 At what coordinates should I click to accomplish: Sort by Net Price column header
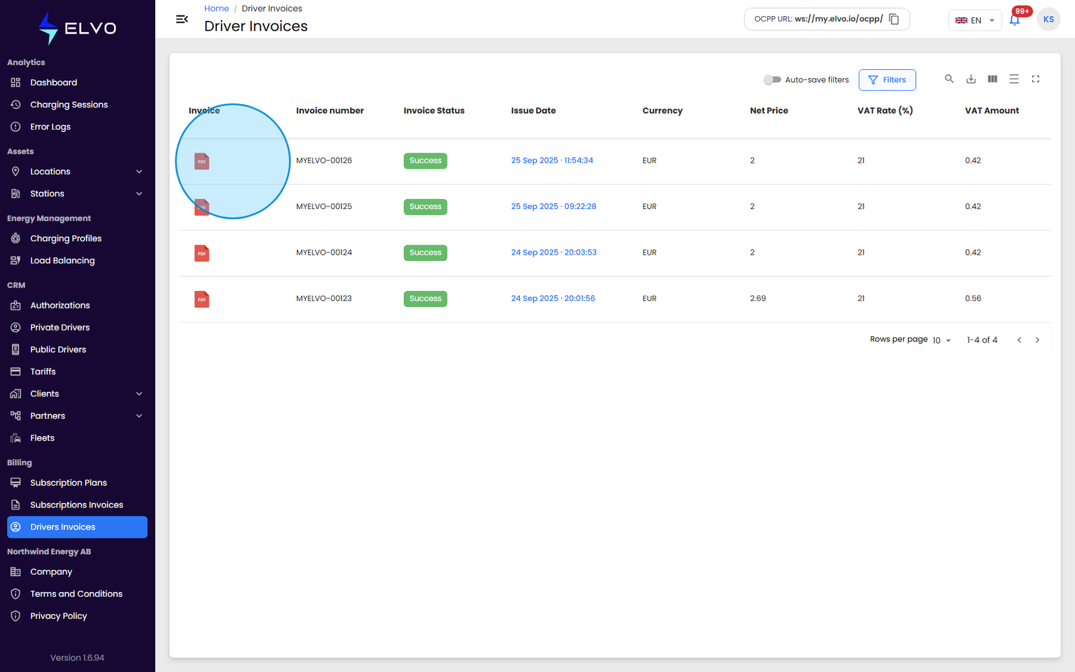coord(769,111)
